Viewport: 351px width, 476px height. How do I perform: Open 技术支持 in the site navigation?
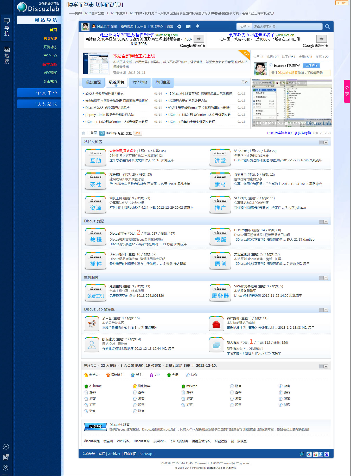50,64
